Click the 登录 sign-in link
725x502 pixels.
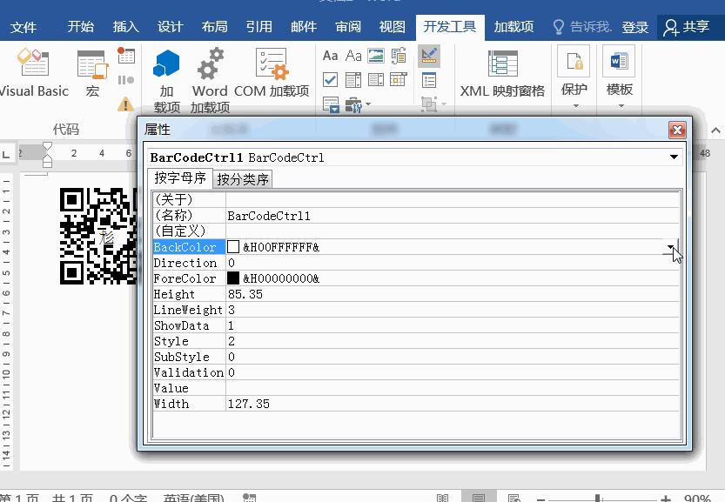point(634,27)
